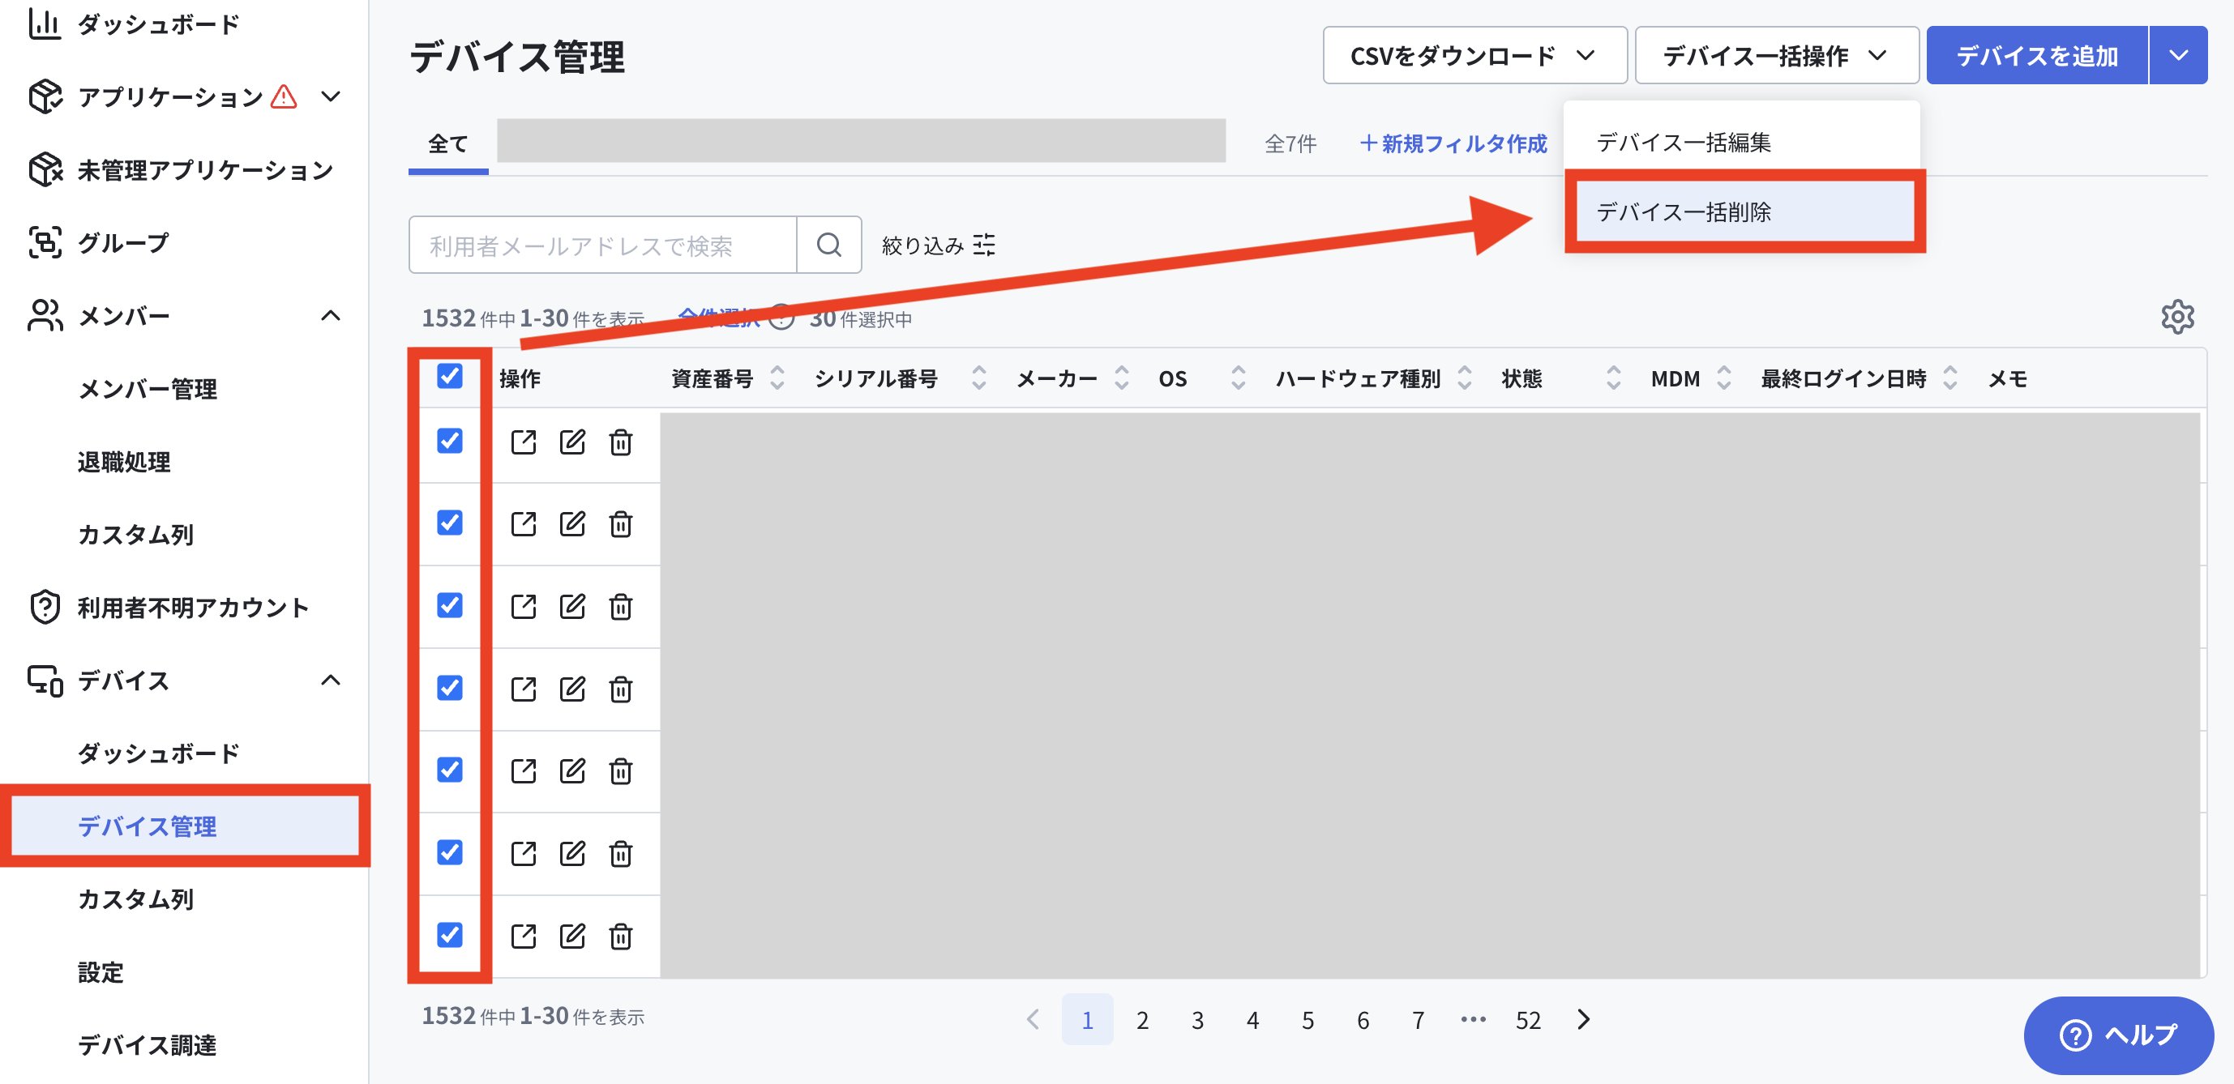Open the arrow next to デバイスを追加
The width and height of the screenshot is (2234, 1084).
(2177, 55)
